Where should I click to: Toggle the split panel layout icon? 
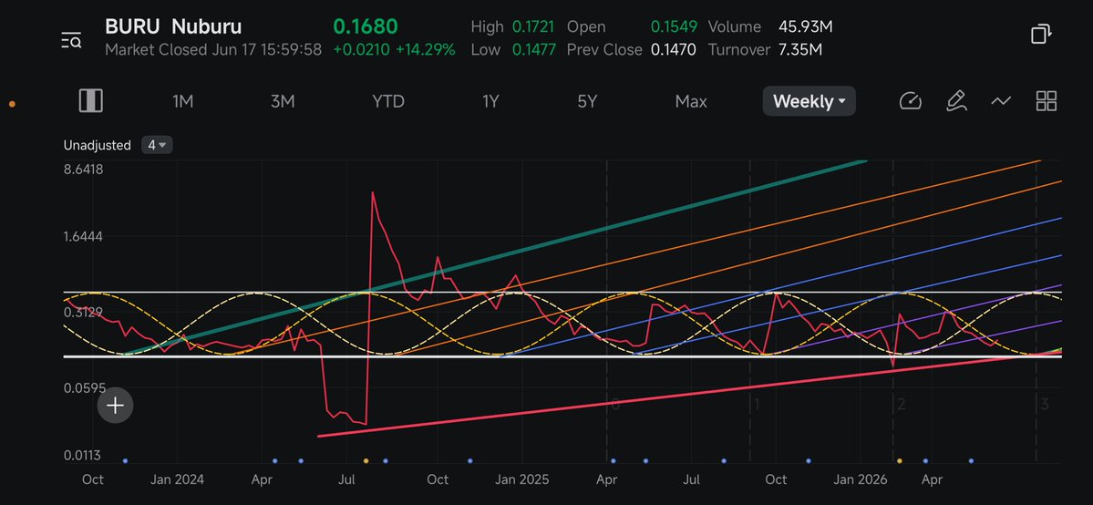[90, 101]
